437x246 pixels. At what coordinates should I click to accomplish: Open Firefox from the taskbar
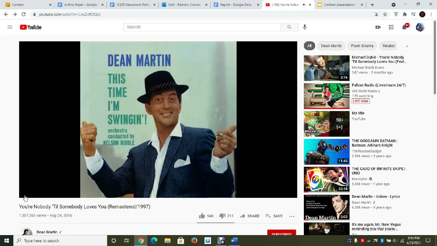click(x=194, y=241)
